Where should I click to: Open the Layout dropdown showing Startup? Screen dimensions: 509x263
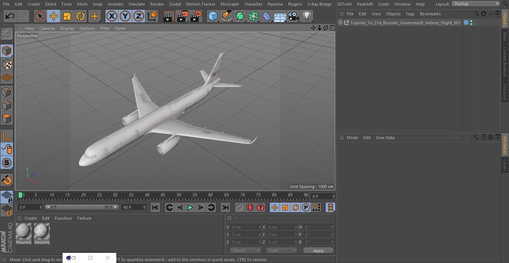pyautogui.click(x=476, y=4)
